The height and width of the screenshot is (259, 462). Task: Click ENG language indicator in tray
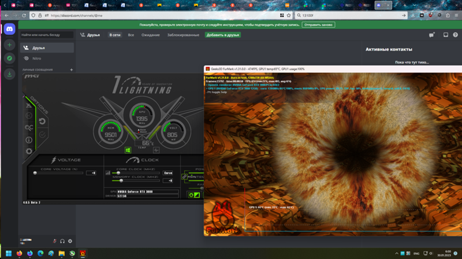(416, 253)
